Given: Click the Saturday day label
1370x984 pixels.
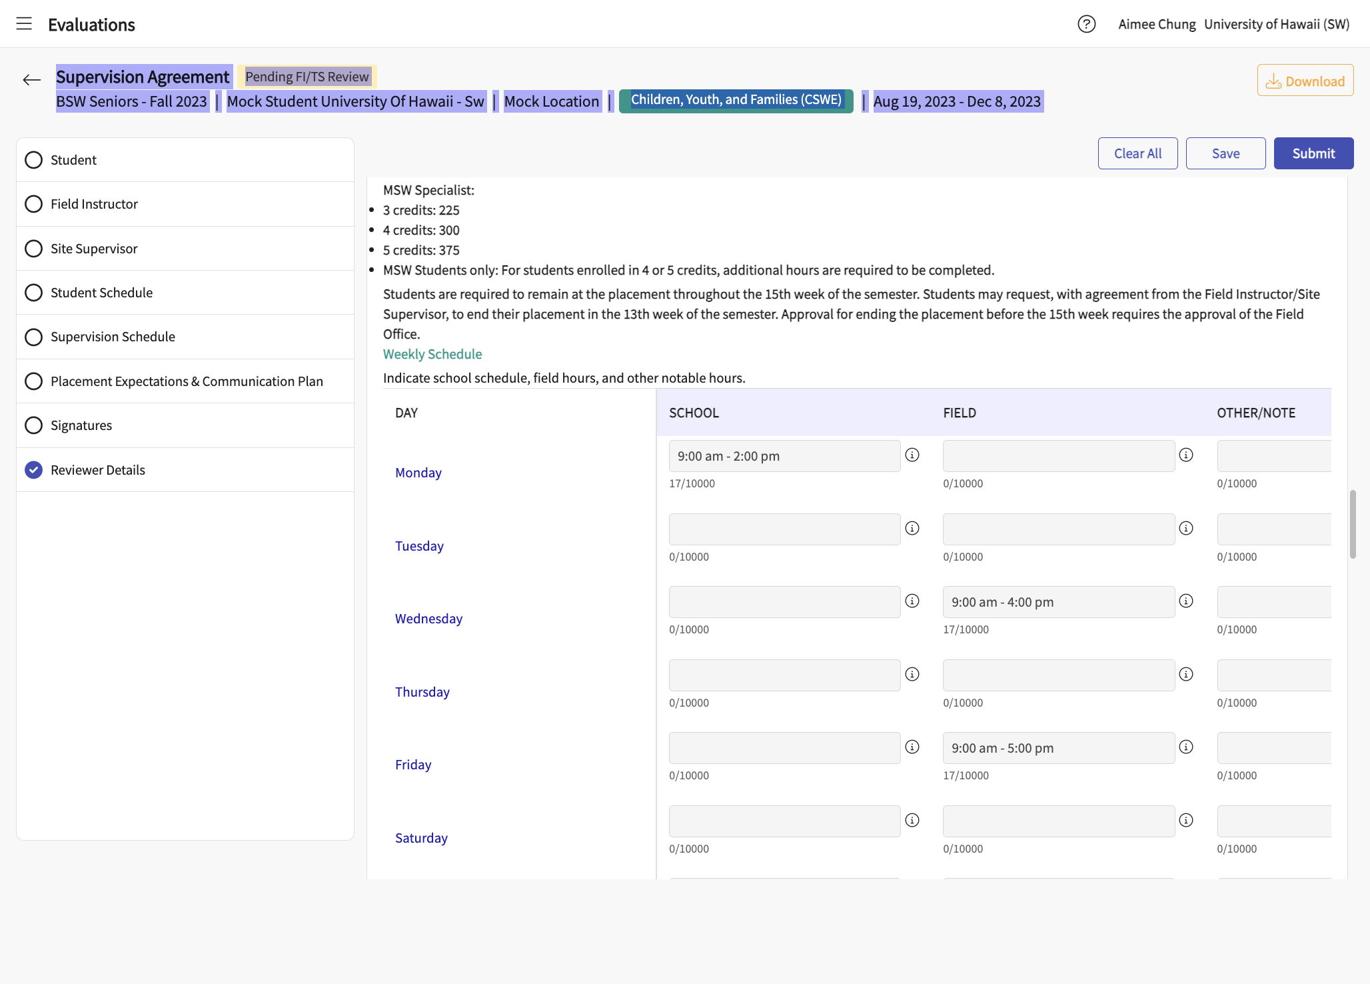Looking at the screenshot, I should point(421,838).
